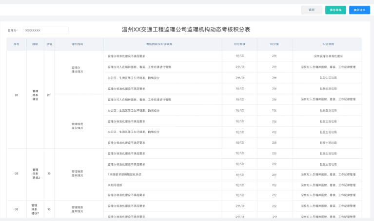Select the 未利用视频 criterion row
Viewport: 374px width, 221px height.
(115, 185)
